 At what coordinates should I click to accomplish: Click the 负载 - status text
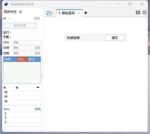[7, 37]
